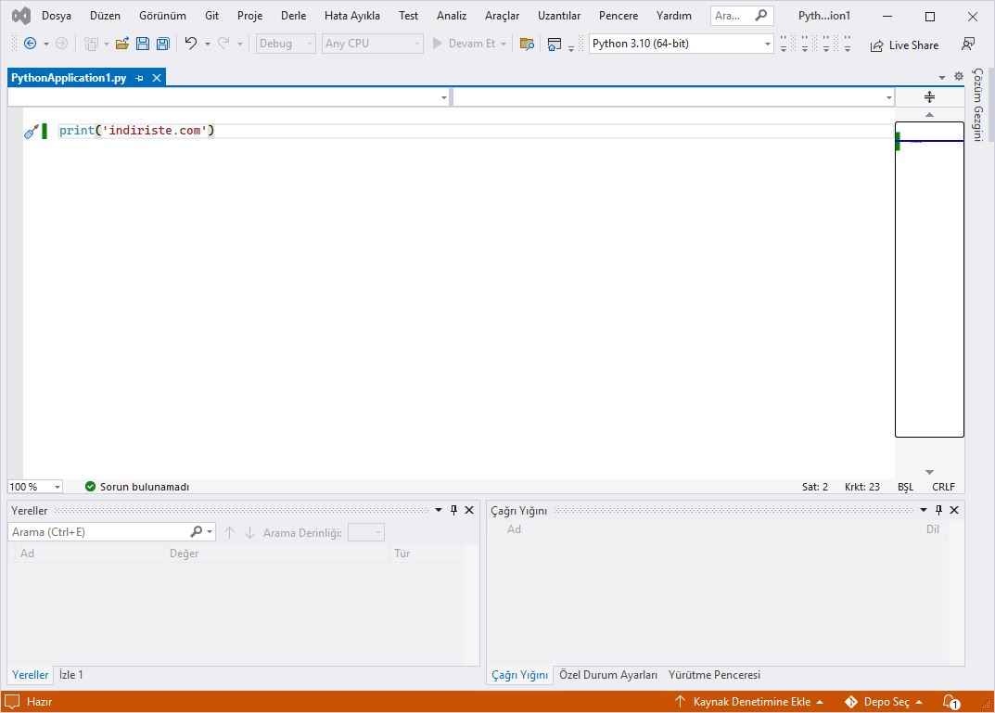Open the Uzantılar menu
The image size is (995, 713).
coord(559,16)
